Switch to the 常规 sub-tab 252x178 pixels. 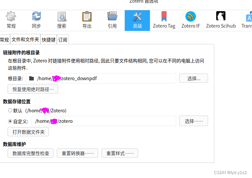point(5,39)
